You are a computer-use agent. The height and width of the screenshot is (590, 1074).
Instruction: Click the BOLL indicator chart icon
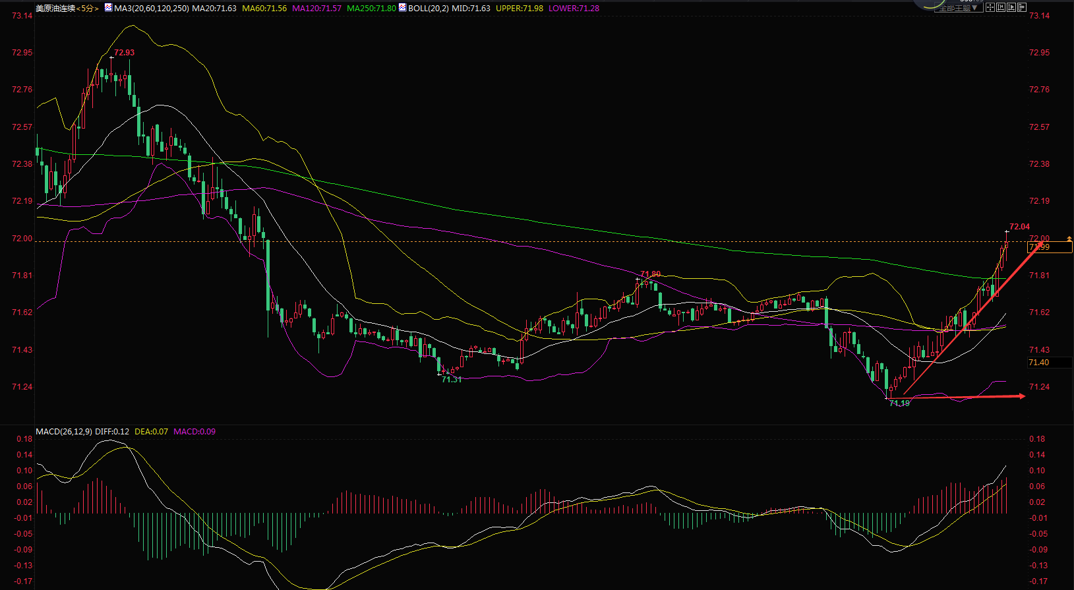click(x=402, y=8)
